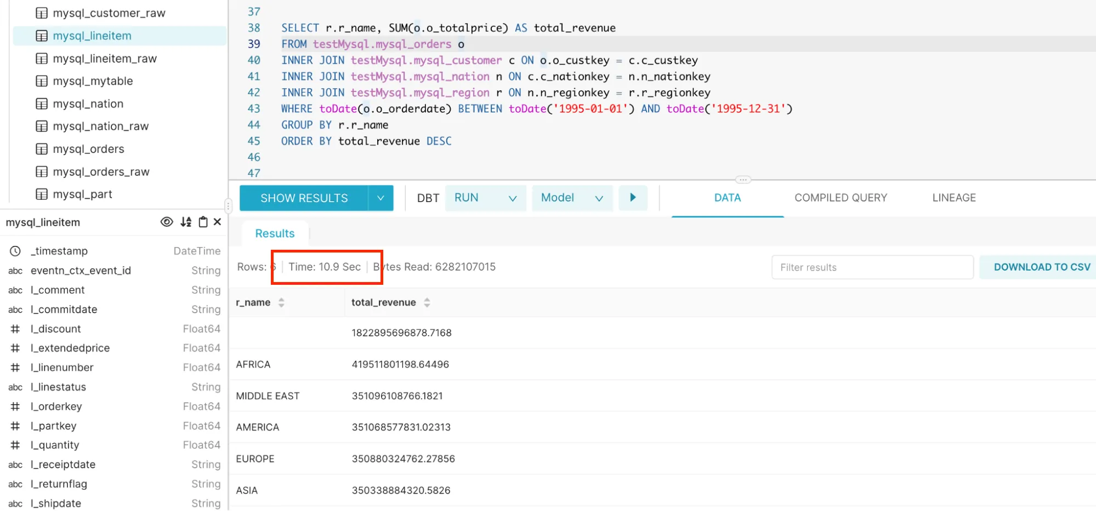Click the EUROPE result cell
The image size is (1096, 511).
255,458
